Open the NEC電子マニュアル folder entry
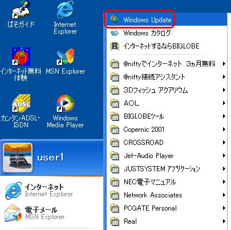Viewport: 231px width, 230px height. tap(167, 182)
